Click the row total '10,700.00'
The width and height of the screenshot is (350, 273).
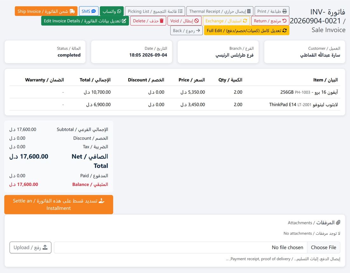97,92
